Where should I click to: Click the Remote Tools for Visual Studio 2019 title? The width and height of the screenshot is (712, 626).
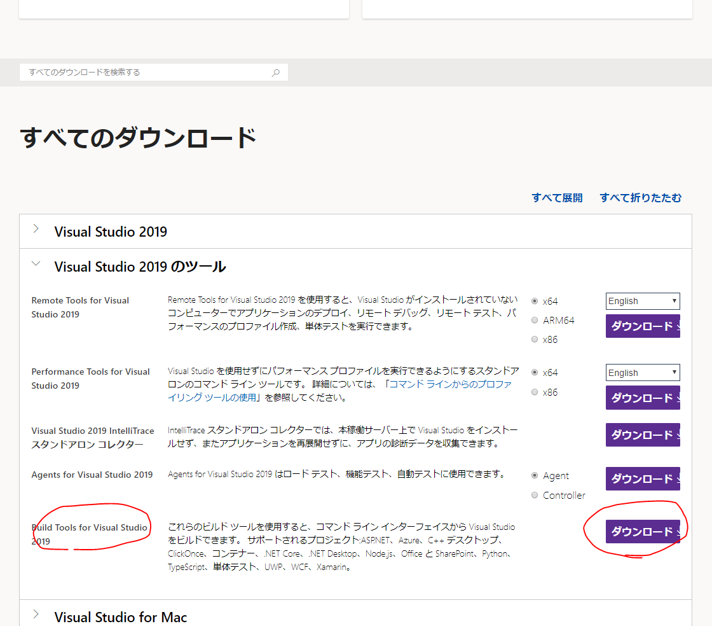click(80, 307)
